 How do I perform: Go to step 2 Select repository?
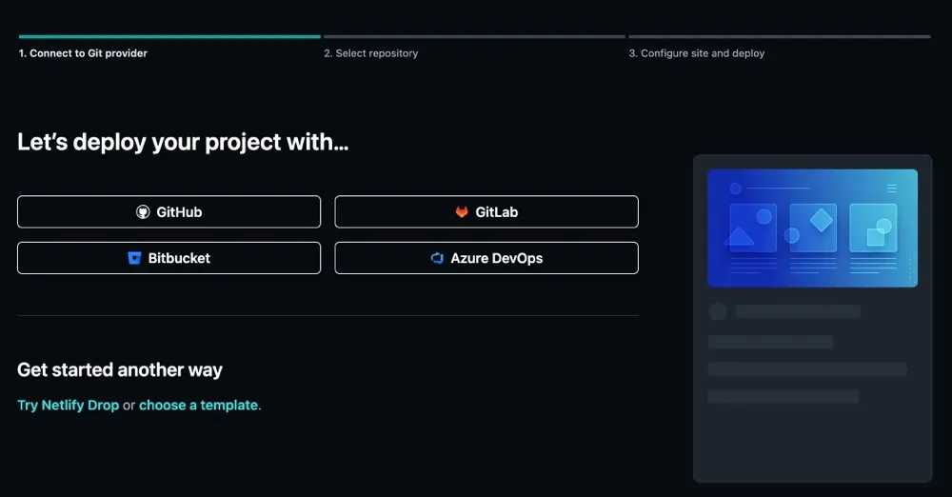pyautogui.click(x=371, y=53)
